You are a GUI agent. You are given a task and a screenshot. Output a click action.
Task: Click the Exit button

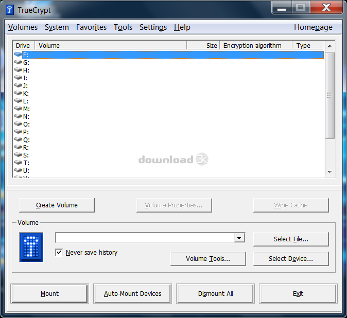(x=298, y=293)
